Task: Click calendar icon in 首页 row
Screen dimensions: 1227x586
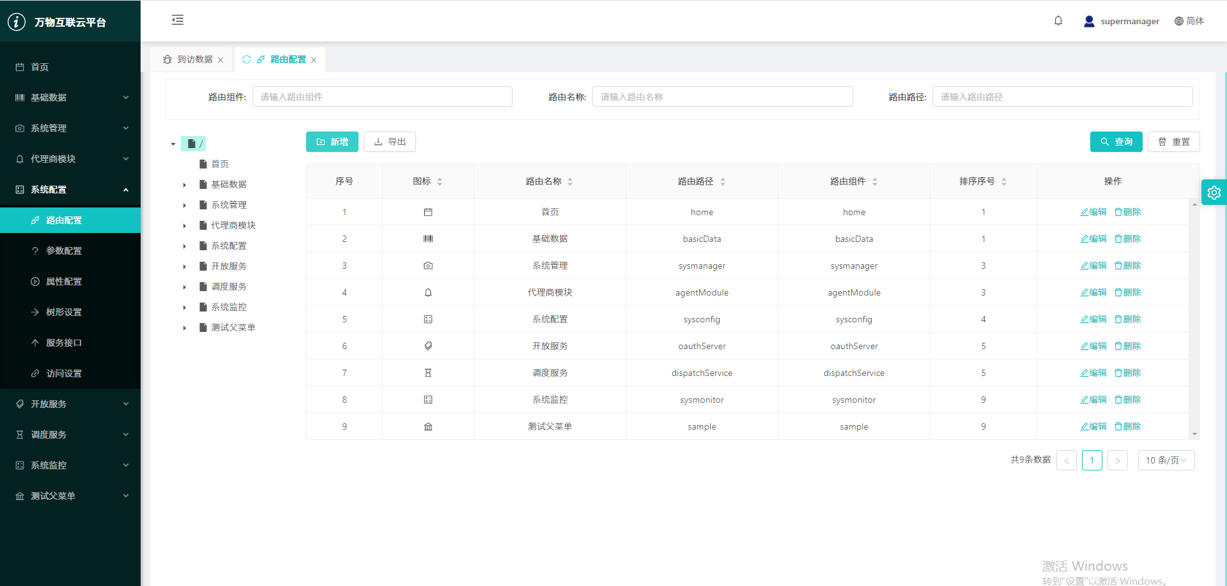Action: [x=428, y=212]
